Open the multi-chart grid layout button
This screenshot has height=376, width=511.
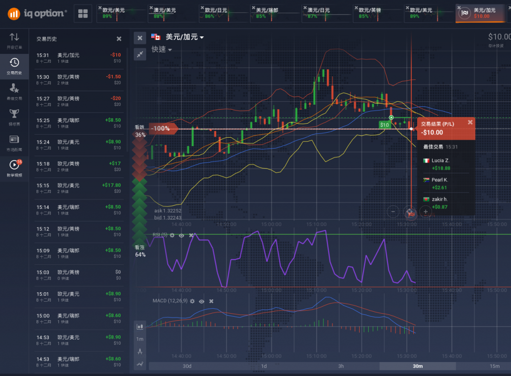click(83, 13)
